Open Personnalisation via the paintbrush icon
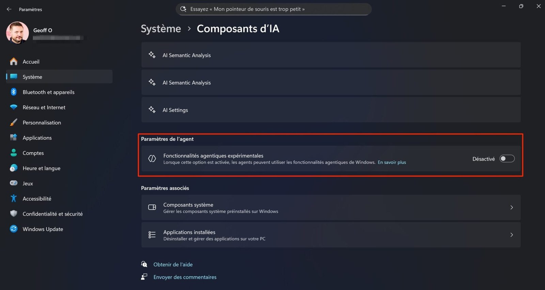545x290 pixels. (14, 122)
